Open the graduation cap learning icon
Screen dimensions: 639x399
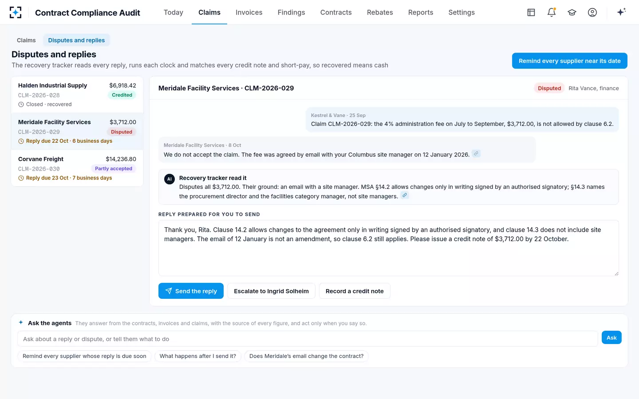[572, 12]
